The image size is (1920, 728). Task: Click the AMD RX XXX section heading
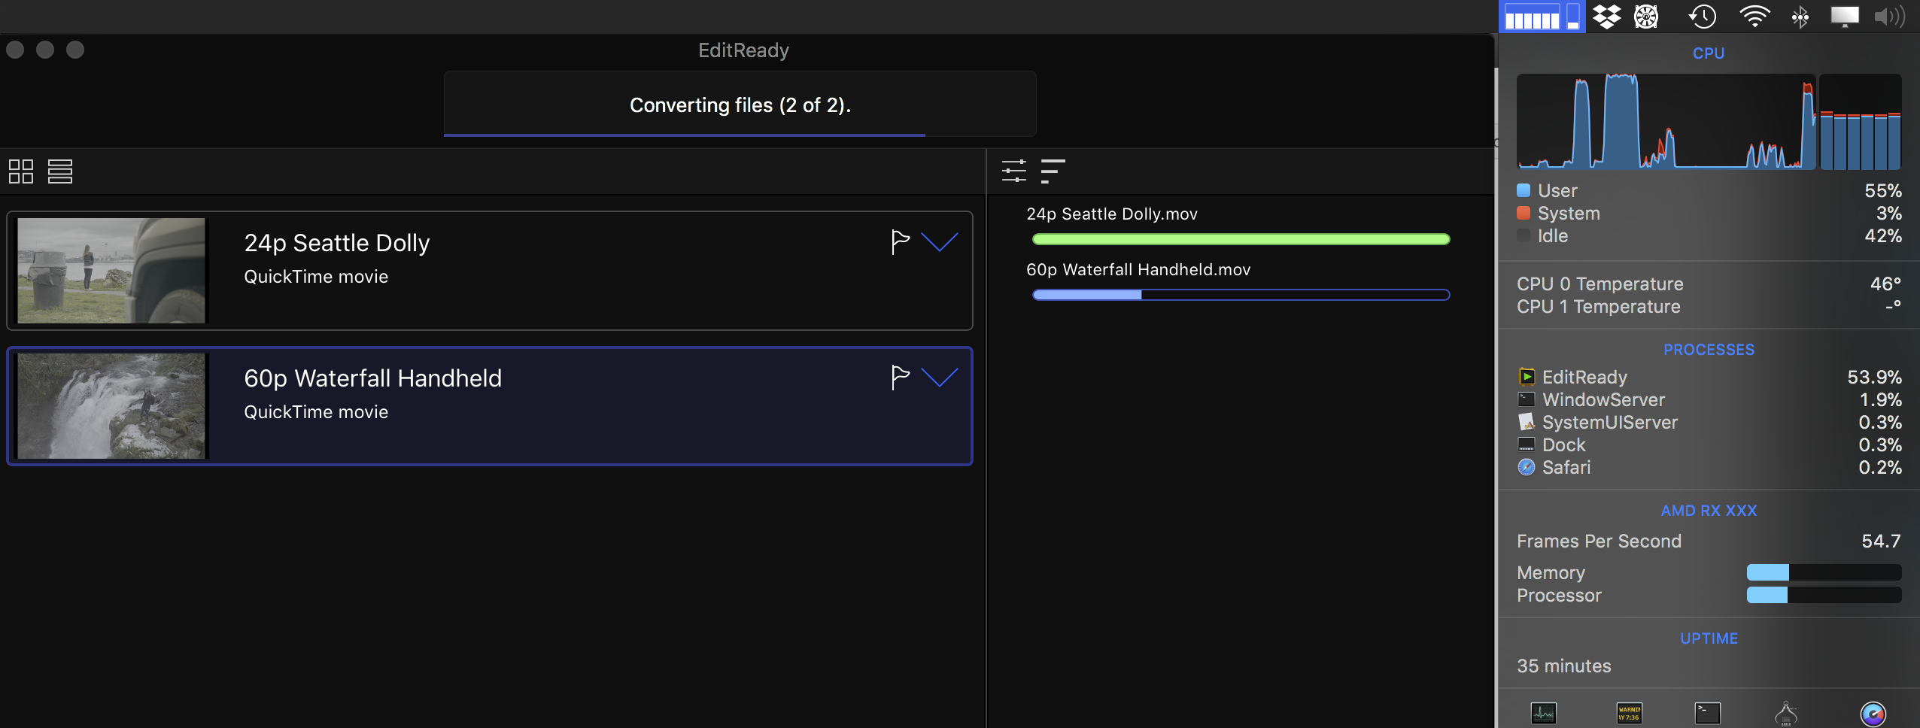1709,511
